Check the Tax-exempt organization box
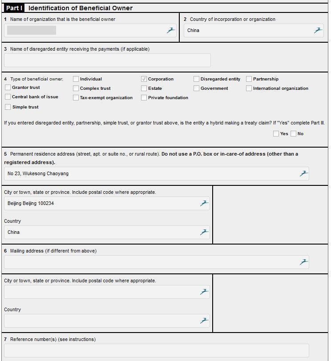Screen dimensions: 331x361 click(x=76, y=97)
